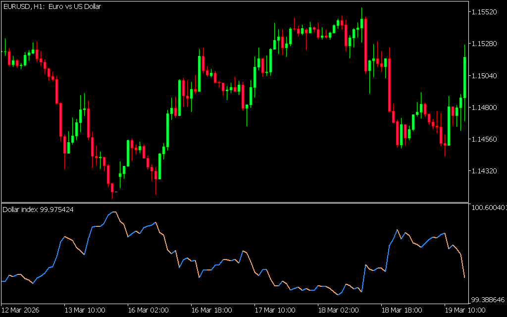
Task: Click the 100.600401 indicator scale value
Action: 488,208
